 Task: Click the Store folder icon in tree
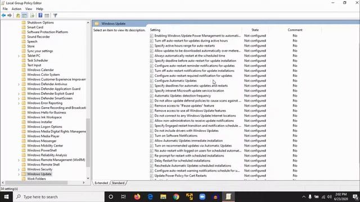click(24, 46)
